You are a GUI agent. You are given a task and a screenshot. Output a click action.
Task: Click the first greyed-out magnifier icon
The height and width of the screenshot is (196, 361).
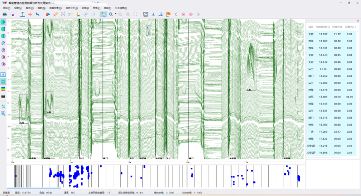[x=120, y=14]
